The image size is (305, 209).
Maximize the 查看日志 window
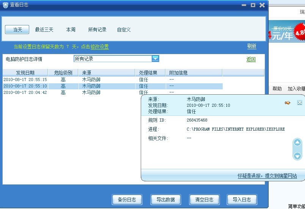point(253,5)
